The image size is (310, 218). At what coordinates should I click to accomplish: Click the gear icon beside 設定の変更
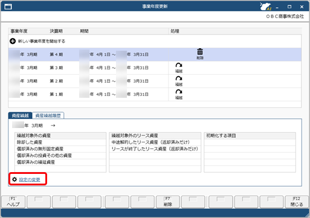coord(15,179)
